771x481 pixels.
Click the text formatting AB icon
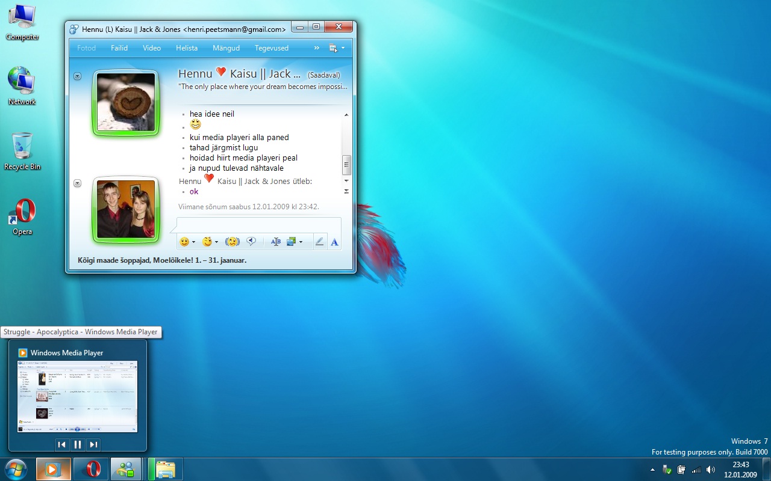[x=276, y=242]
